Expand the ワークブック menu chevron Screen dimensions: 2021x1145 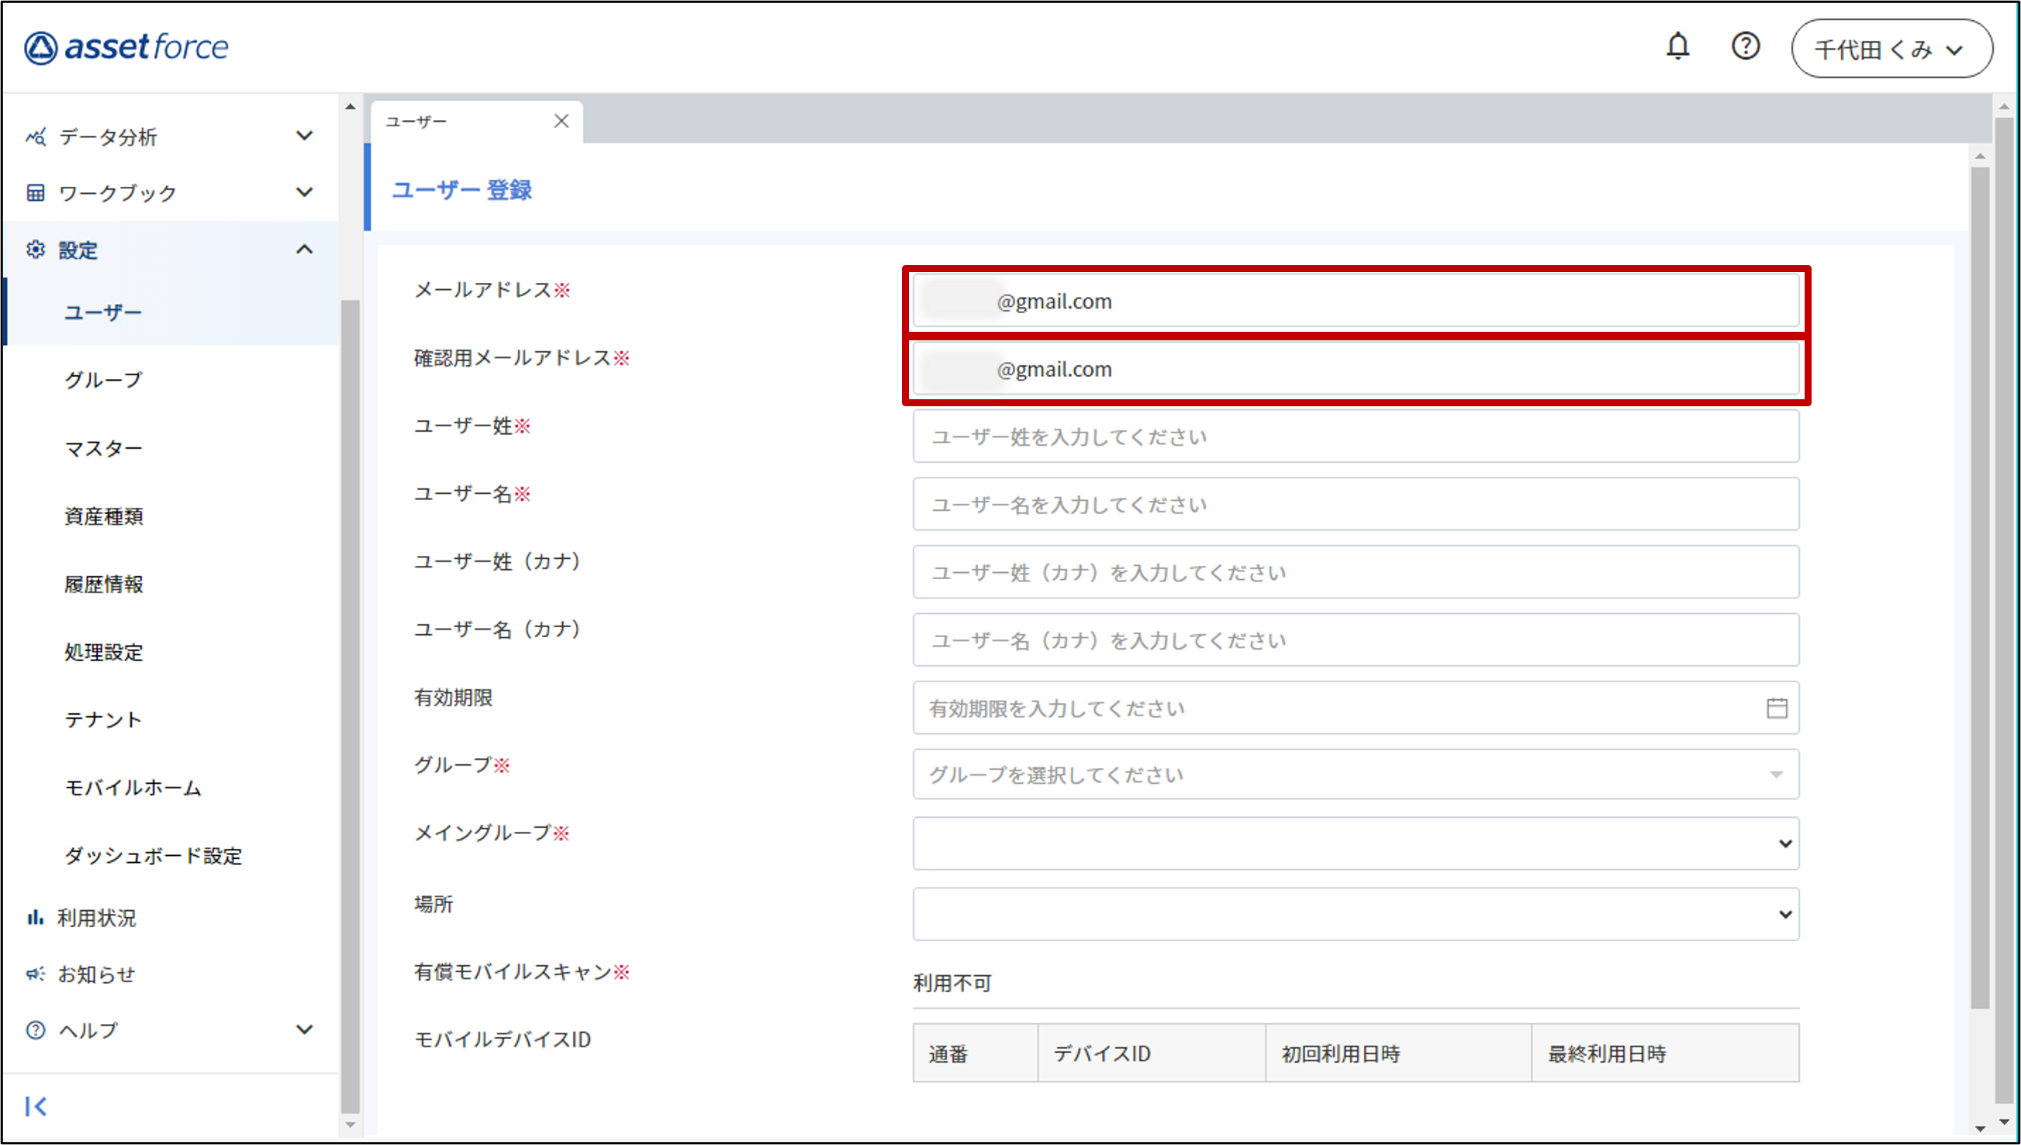coord(305,193)
